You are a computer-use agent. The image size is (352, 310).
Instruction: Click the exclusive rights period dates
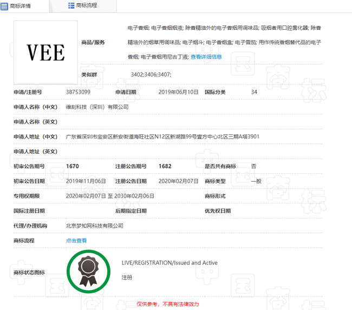110,196
